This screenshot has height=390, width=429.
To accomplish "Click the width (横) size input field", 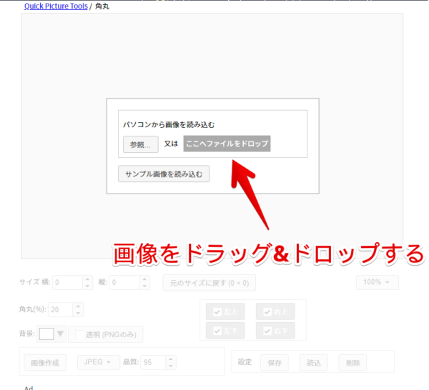I will (x=67, y=282).
